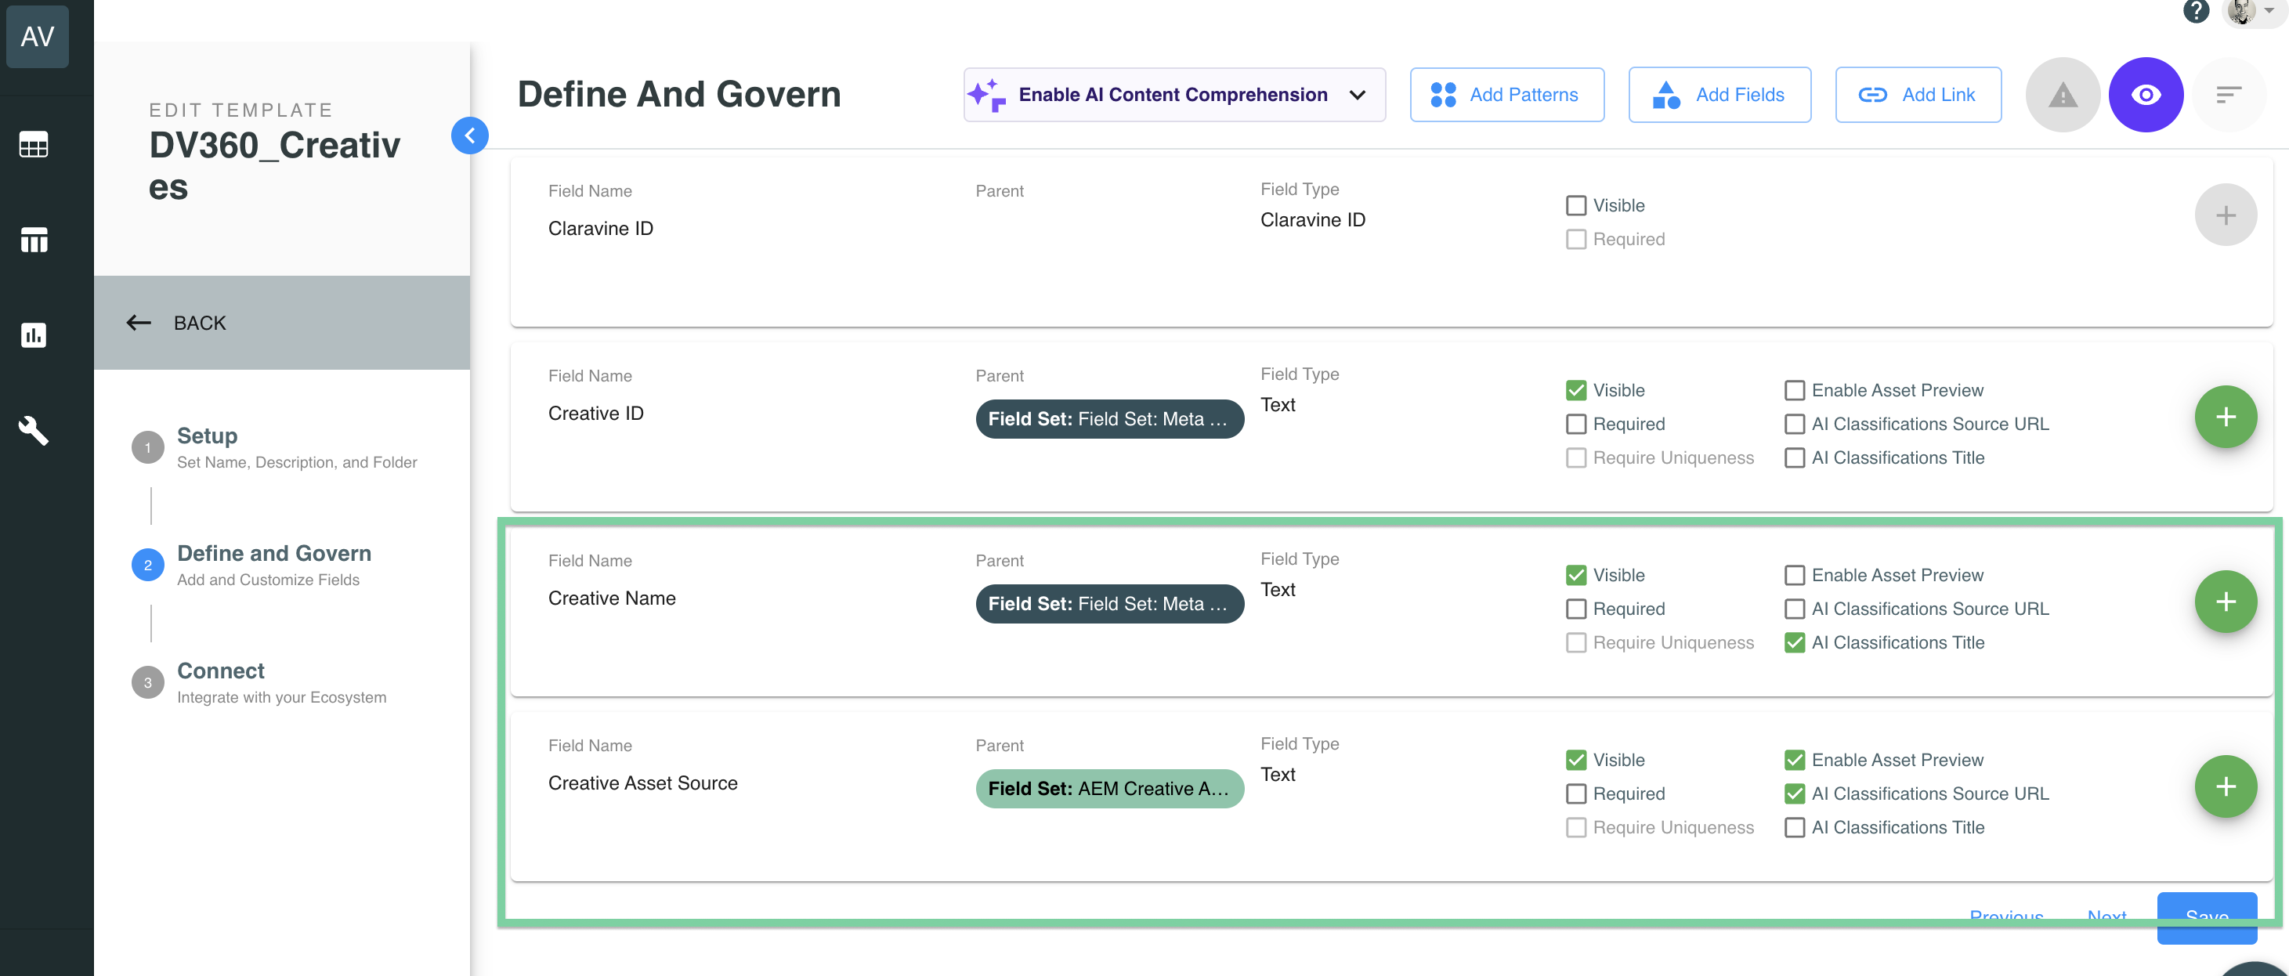Viewport: 2289px width, 976px height.
Task: Open the help question mark icon
Action: [2197, 11]
